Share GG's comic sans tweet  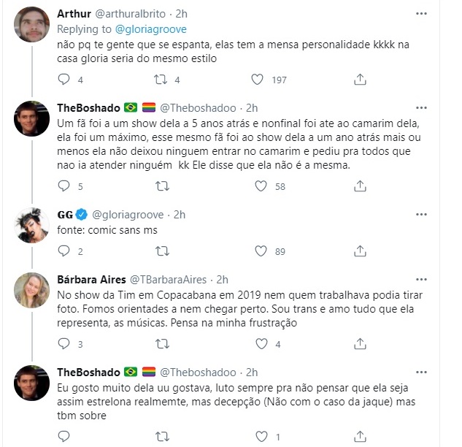(x=358, y=251)
